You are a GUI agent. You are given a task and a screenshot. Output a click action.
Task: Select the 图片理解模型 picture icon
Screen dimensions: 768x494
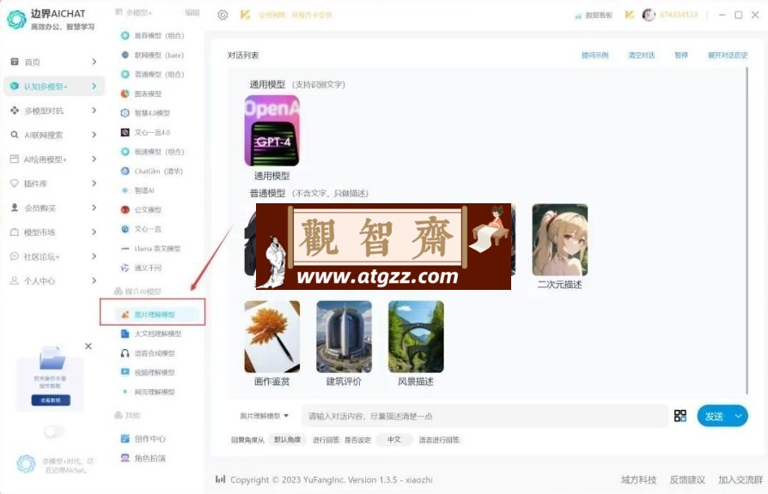point(125,315)
